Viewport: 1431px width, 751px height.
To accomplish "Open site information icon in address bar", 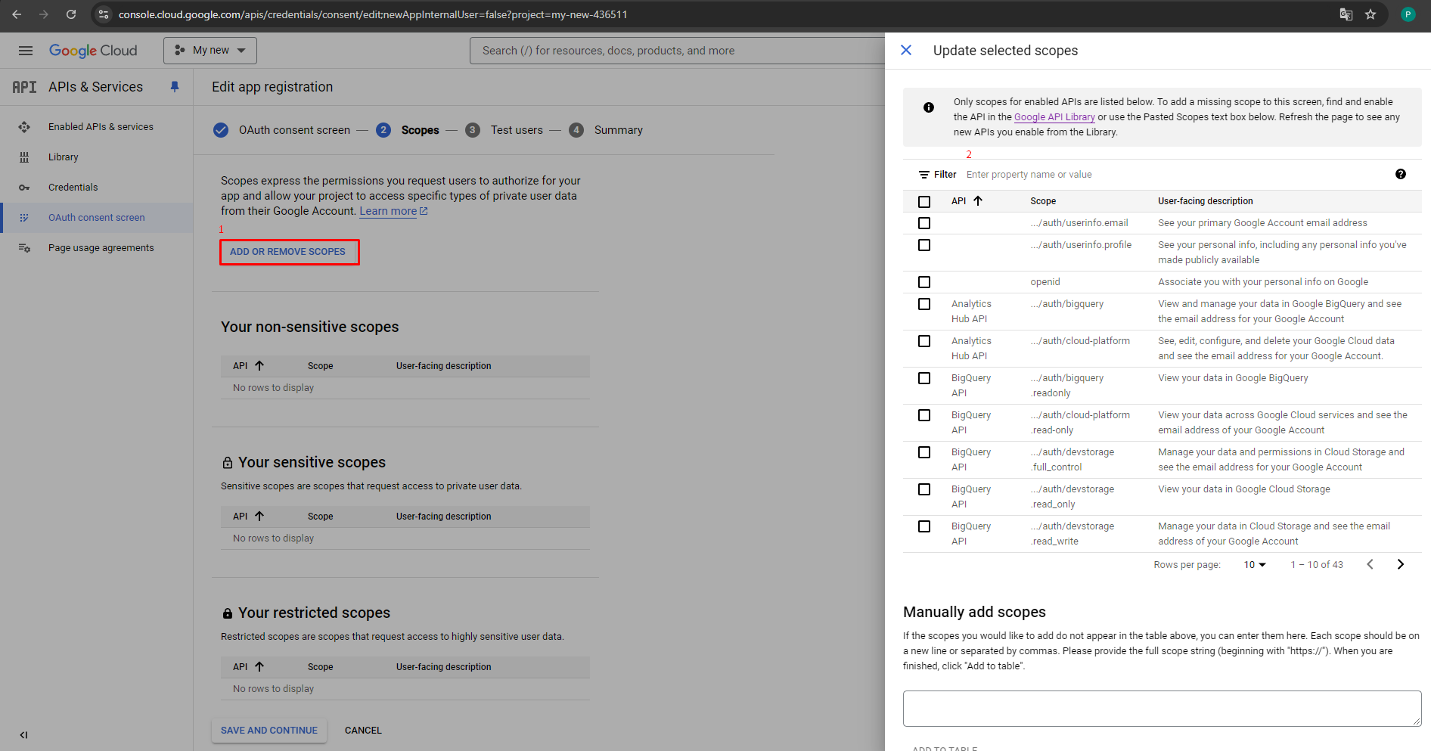I will [x=104, y=14].
